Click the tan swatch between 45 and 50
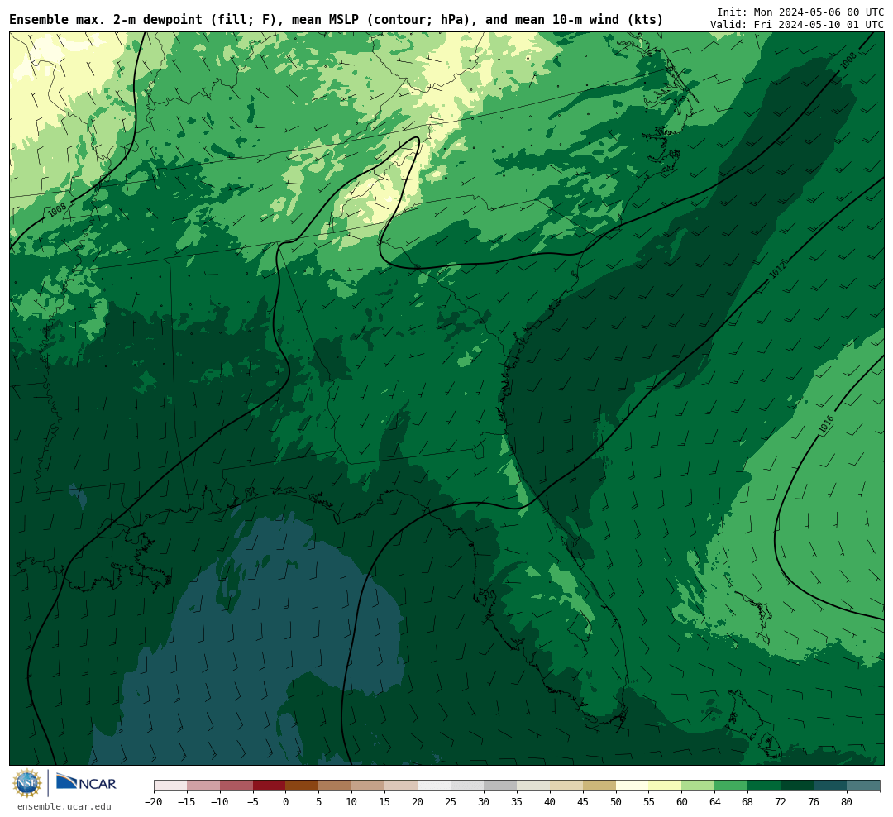This screenshot has height=817, width=893. [599, 786]
